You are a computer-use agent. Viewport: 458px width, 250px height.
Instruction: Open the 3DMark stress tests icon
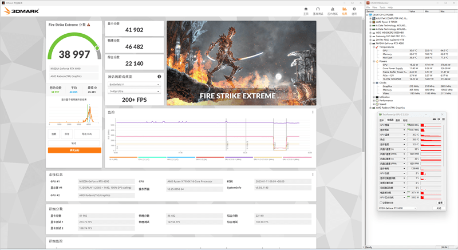click(333, 9)
